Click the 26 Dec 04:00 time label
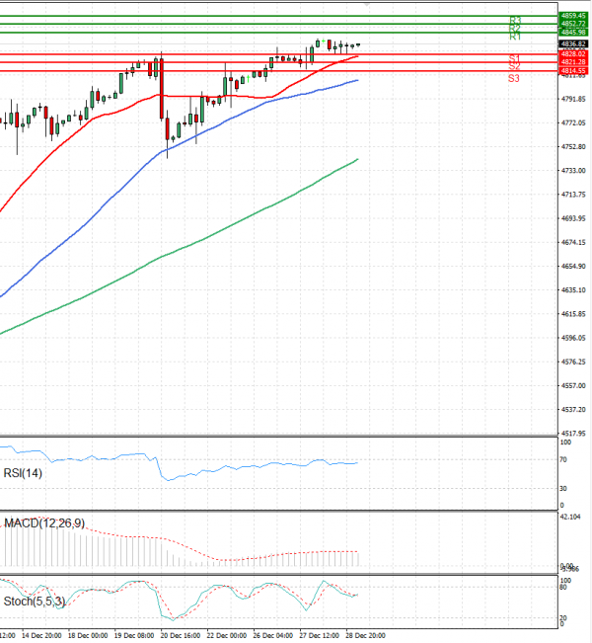Viewport: 592px width, 643px height. 273,636
